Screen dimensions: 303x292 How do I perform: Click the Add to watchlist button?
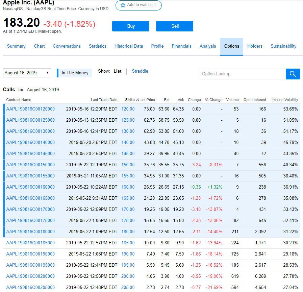[x=138, y=5]
